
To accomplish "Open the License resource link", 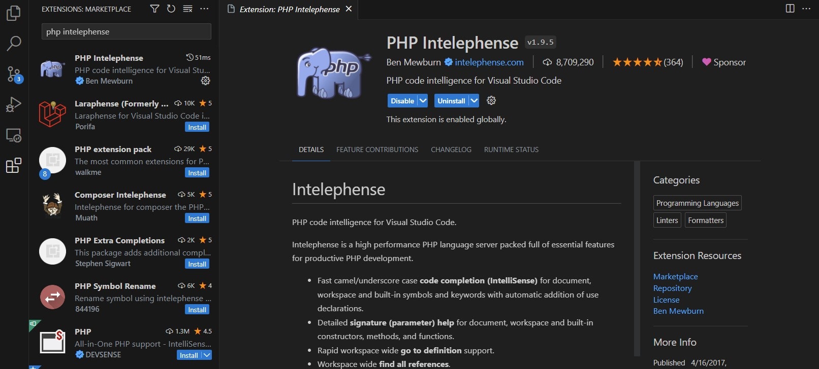I will click(x=666, y=300).
